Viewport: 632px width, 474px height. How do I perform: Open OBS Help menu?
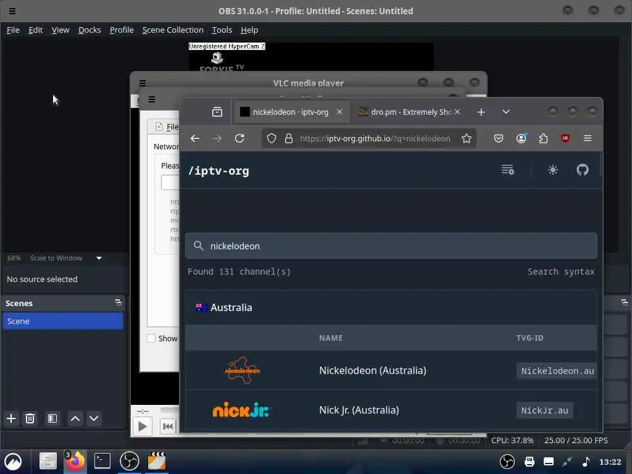249,30
